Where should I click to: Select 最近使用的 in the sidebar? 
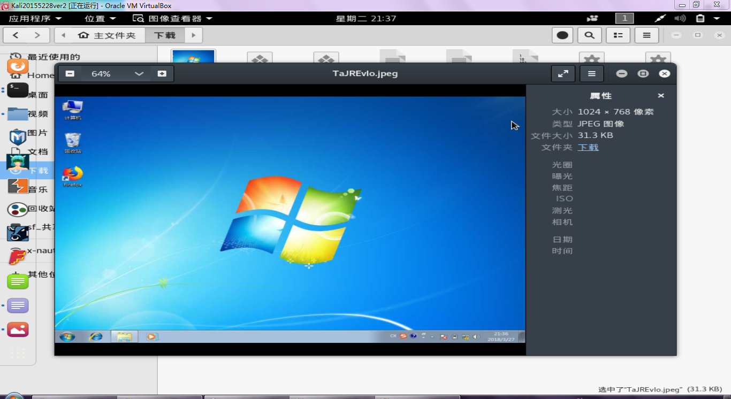tap(53, 57)
